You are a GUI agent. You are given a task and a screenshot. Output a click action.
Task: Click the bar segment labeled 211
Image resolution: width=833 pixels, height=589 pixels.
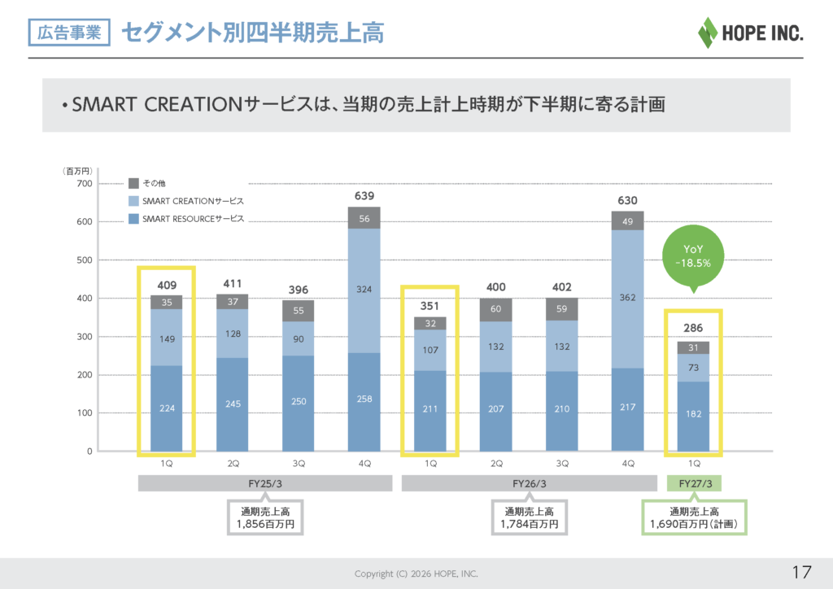[430, 411]
